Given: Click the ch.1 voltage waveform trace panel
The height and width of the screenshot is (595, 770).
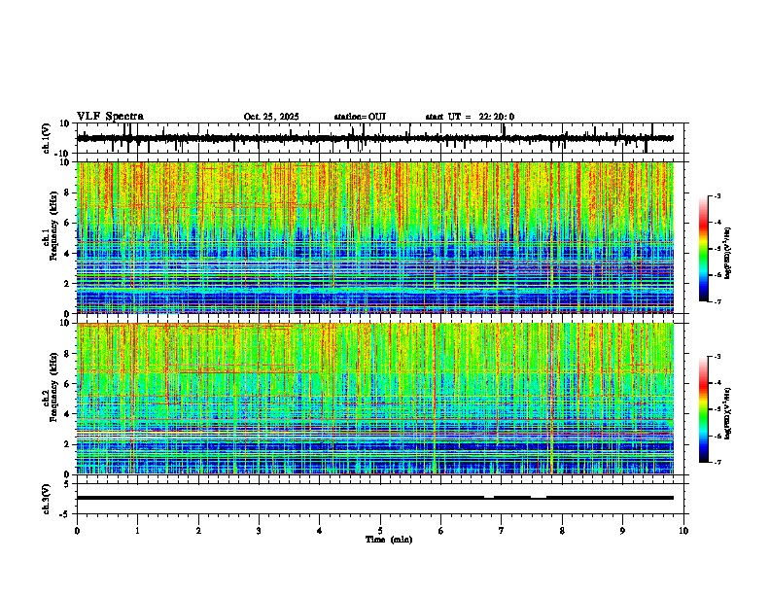Looking at the screenshot, I should pyautogui.click(x=382, y=138).
